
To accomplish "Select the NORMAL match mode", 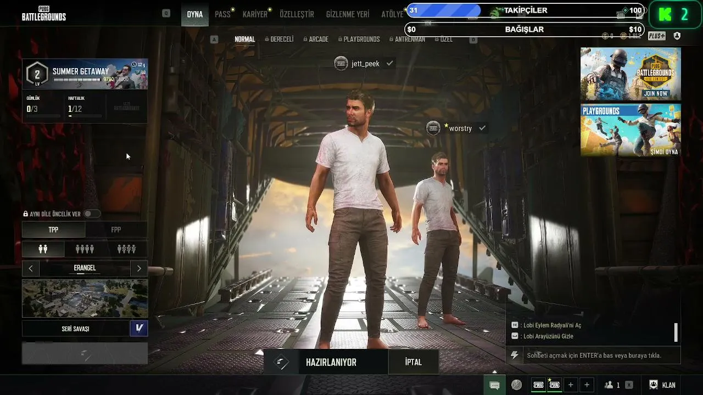I will point(245,39).
